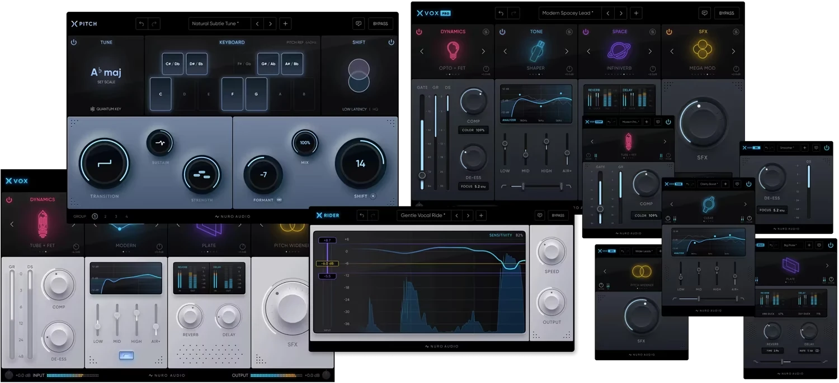Toggle Dynamics power in Vox Pro
This screenshot has height=383, width=839.
coord(419,32)
